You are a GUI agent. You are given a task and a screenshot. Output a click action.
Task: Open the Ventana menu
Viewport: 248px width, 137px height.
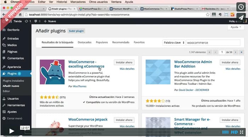[116, 2]
